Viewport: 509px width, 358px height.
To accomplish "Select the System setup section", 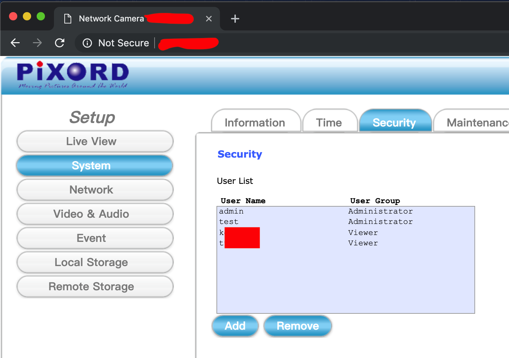I will click(95, 166).
